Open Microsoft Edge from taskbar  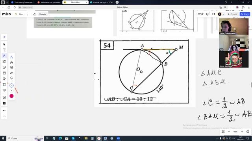tap(60, 138)
